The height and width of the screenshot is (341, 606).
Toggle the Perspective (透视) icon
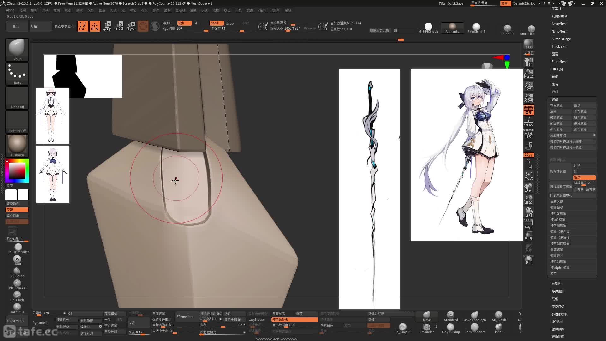coord(528,110)
